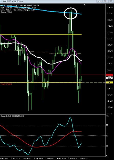Click the 9 Sep 05:51 time label

(50, 158)
